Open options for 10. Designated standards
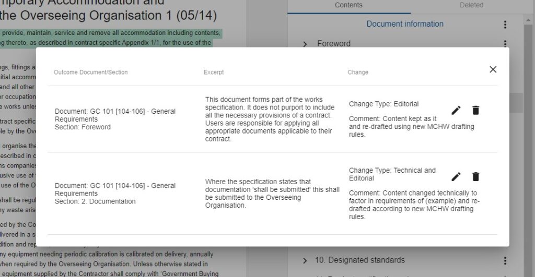The image size is (535, 277). tap(505, 260)
